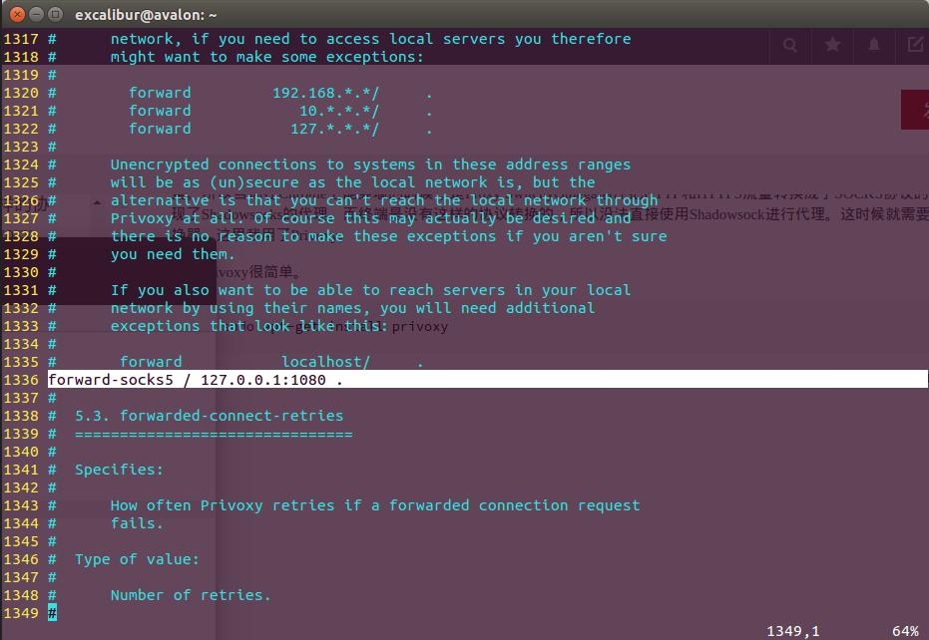The image size is (929, 640).
Task: Click the 'Specifies:' line text
Action: click(119, 470)
